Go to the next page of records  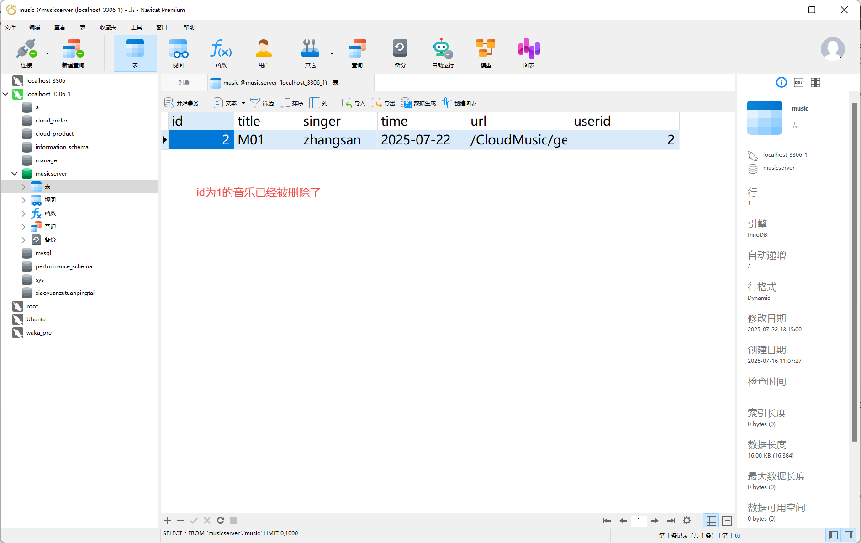pyautogui.click(x=655, y=520)
